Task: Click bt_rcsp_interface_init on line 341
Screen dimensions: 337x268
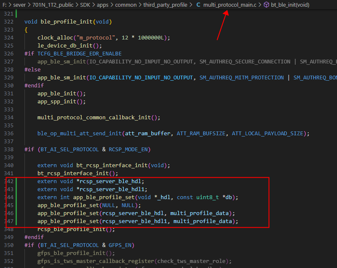Action: (x=73, y=173)
